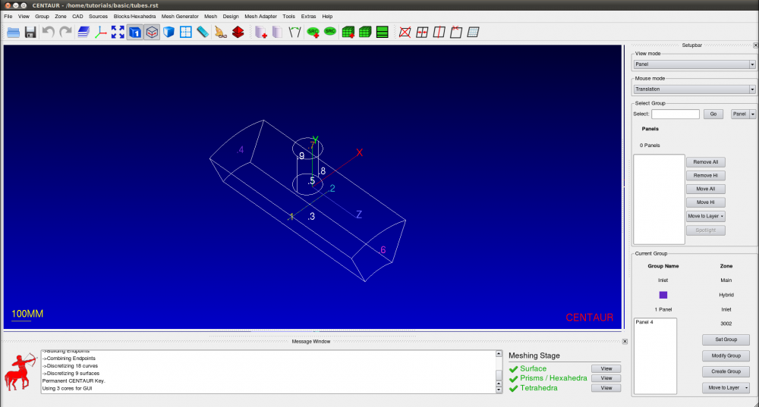
Task: Click the red crossed-out panel icon
Action: tap(405, 33)
